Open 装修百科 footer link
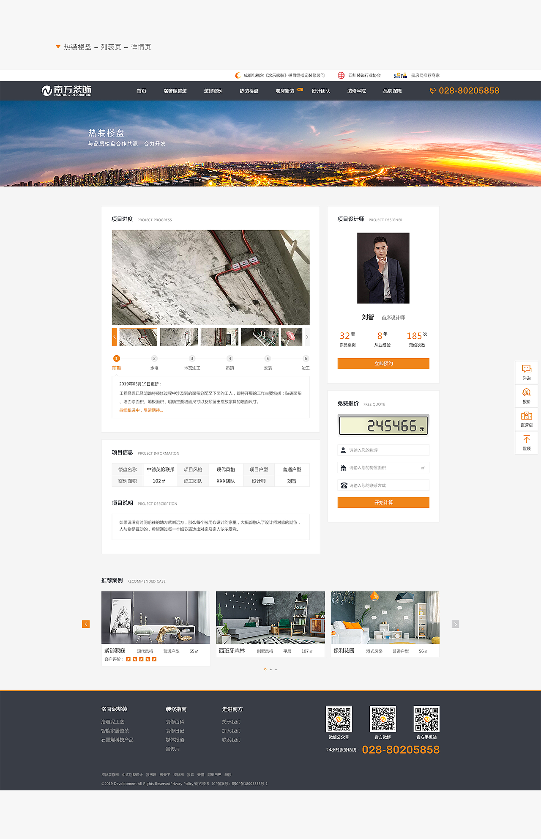 [175, 722]
